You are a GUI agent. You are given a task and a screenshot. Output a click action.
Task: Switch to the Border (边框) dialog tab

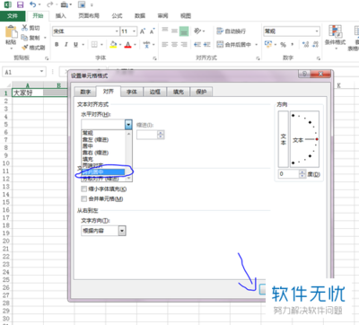(155, 92)
